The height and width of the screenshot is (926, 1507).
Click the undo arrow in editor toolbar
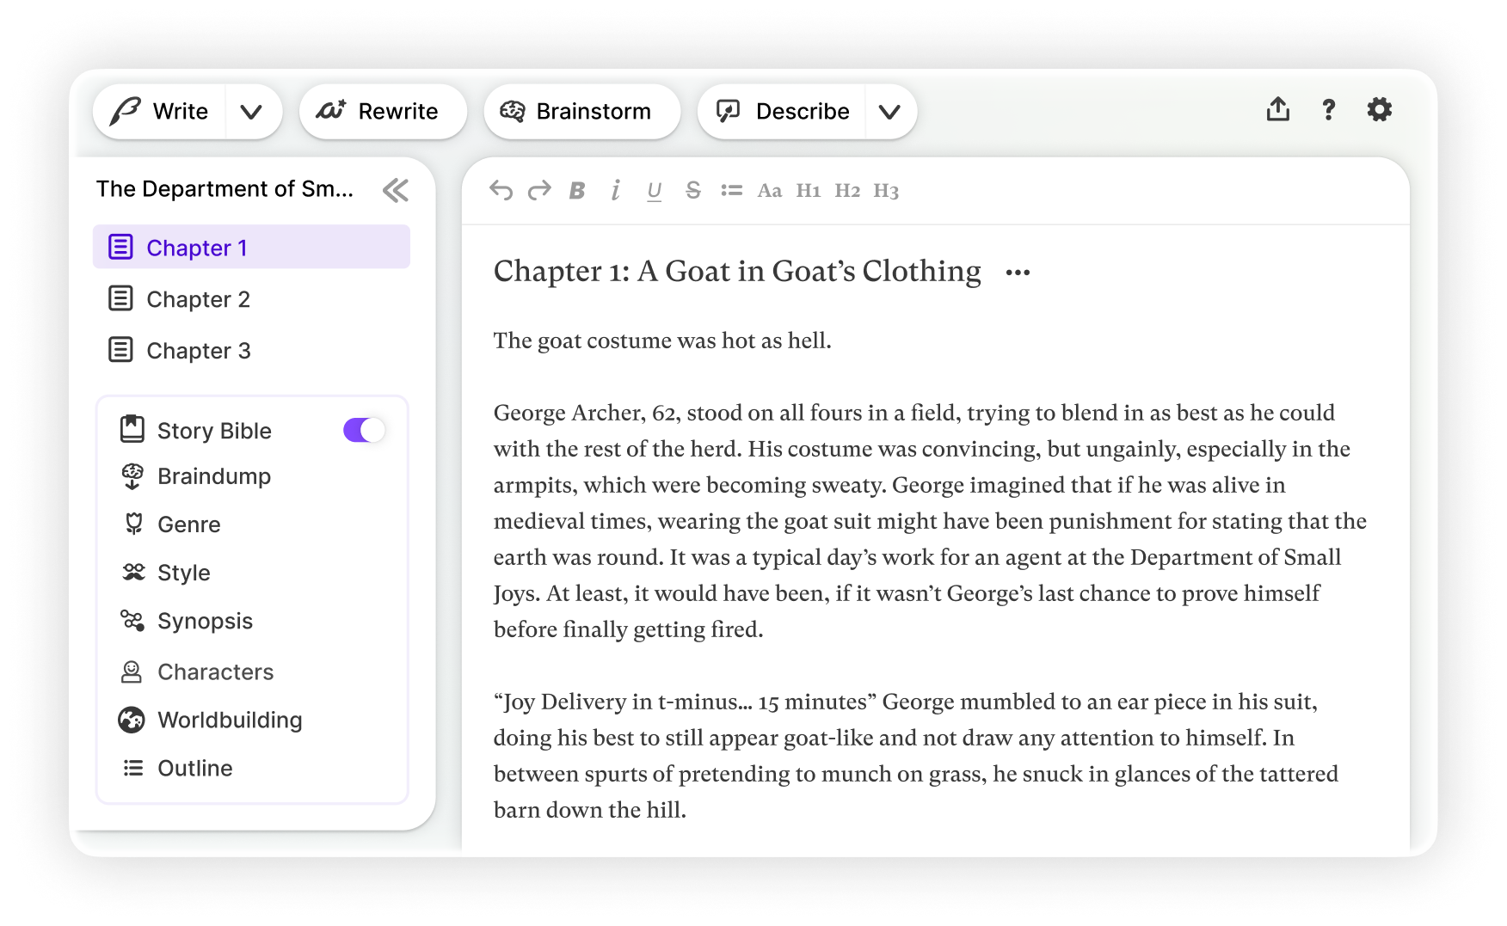pyautogui.click(x=501, y=191)
